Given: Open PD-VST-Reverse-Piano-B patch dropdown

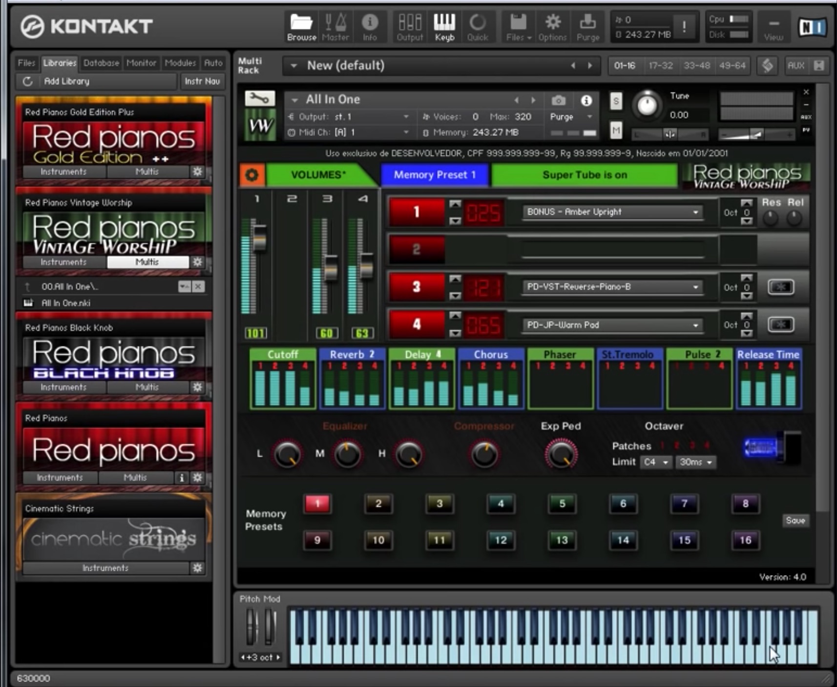Looking at the screenshot, I should coord(612,287).
